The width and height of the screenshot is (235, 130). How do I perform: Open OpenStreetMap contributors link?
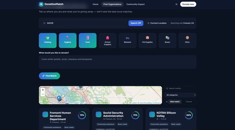pos(150,103)
